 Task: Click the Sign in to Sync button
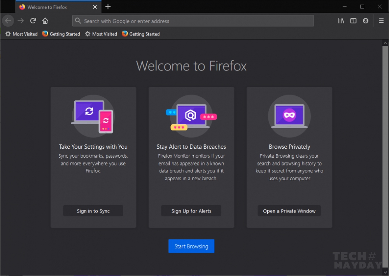(x=93, y=211)
